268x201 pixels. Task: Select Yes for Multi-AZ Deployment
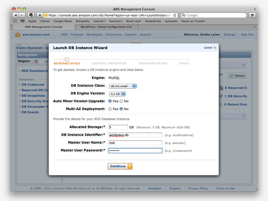[x=110, y=109]
